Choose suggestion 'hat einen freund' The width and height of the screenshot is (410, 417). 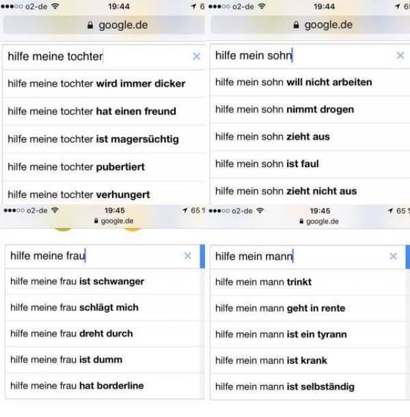click(104, 111)
